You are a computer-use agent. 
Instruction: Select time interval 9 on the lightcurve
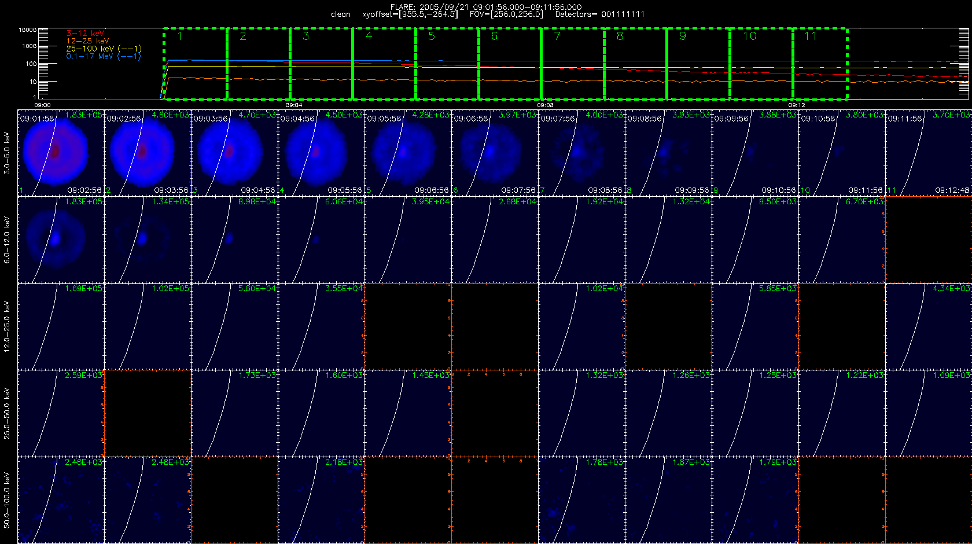[698, 64]
